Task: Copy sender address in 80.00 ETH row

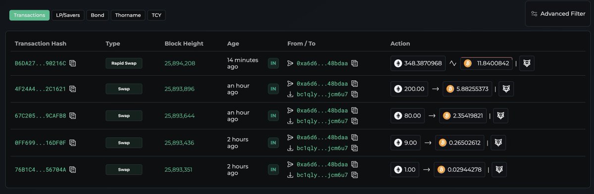Action: [x=355, y=110]
